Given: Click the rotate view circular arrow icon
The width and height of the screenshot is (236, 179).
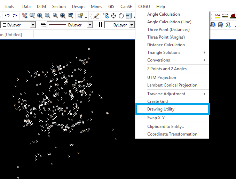Looking at the screenshot, I should pyautogui.click(x=121, y=16).
